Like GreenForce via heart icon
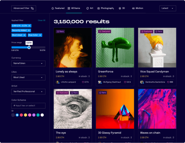185x143 pixels. tap(125, 82)
